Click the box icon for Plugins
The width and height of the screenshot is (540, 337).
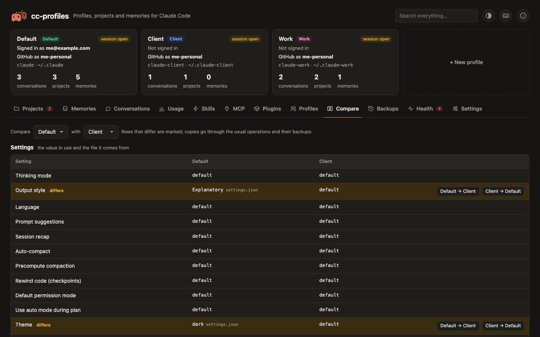pos(257,109)
